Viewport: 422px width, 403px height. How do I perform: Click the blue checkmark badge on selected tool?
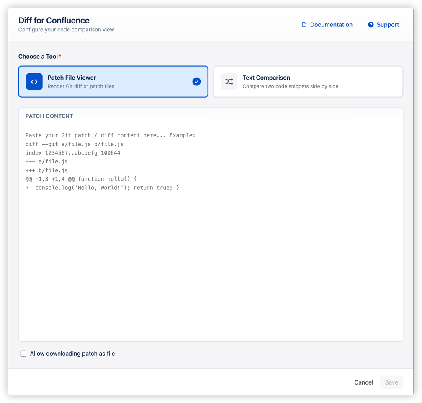(x=196, y=82)
